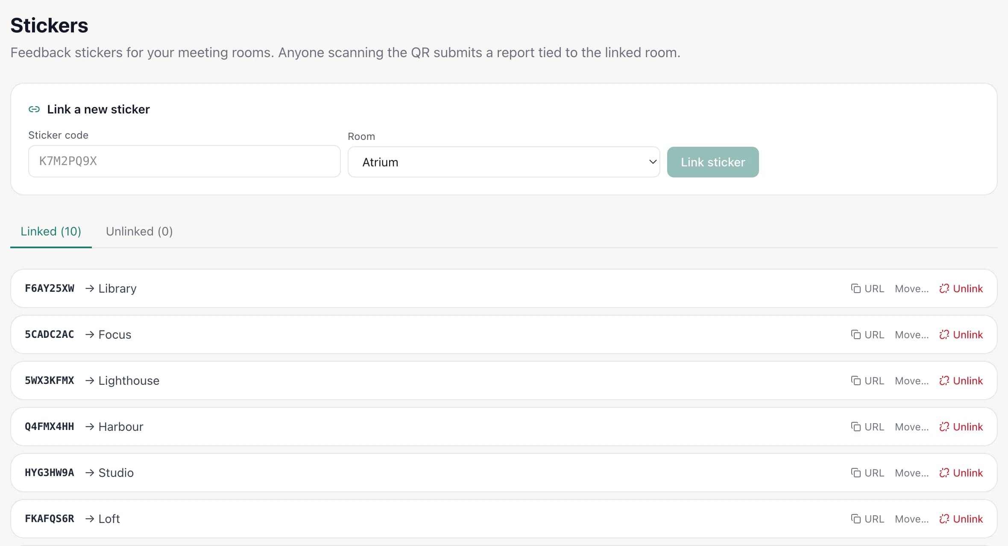1008x546 pixels.
Task: Click the Link sticker button
Action: [x=713, y=162]
